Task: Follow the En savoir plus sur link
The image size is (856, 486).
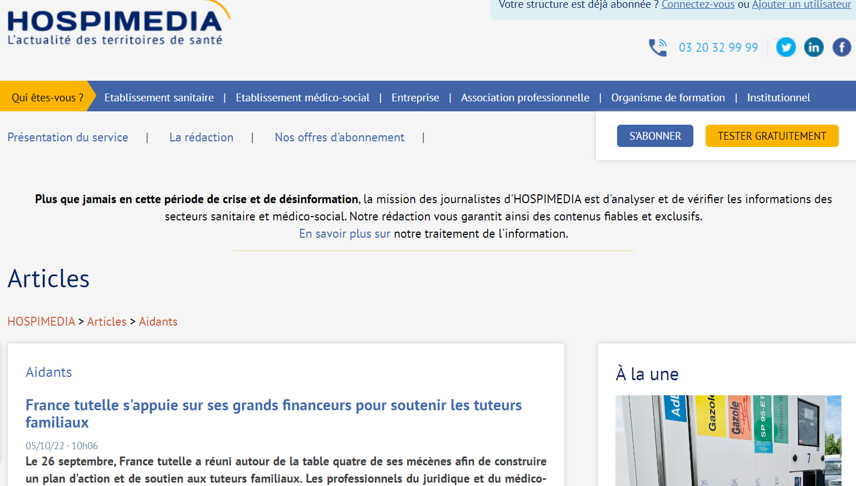Action: tap(345, 234)
